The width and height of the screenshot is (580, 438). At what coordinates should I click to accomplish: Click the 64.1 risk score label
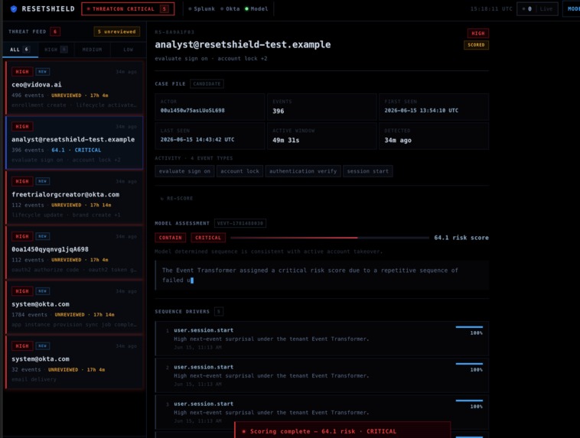(x=461, y=238)
